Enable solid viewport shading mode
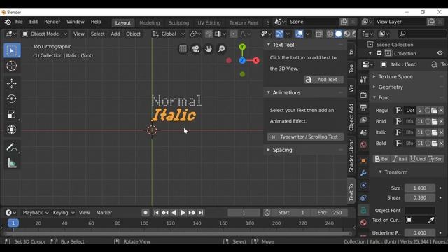Viewport: 448px width, 252px height. pyautogui.click(x=339, y=34)
